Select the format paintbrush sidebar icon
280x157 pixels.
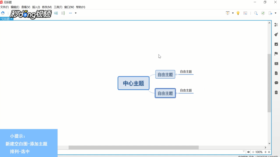pos(276,34)
